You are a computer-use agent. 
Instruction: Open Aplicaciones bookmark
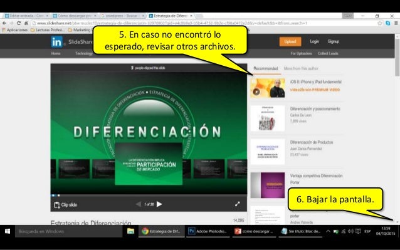[14, 30]
